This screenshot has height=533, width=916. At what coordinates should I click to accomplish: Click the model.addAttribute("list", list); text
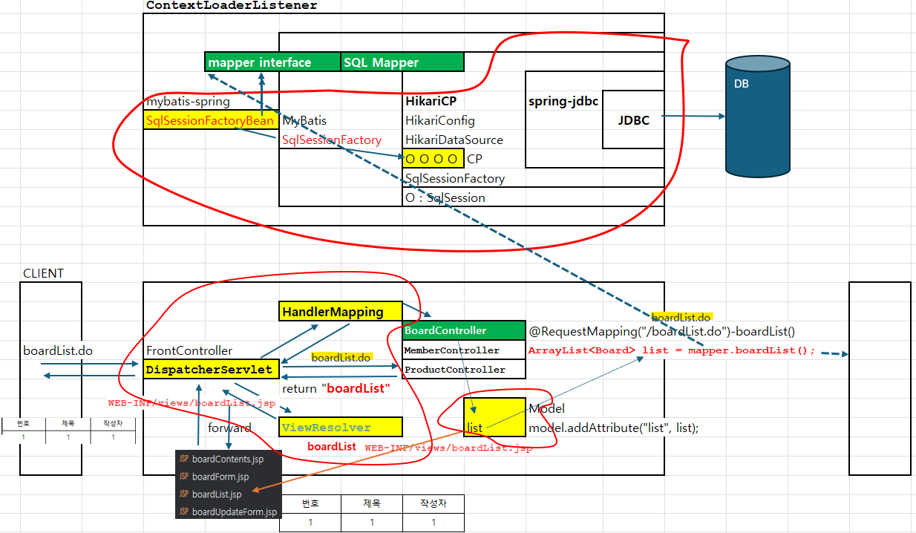point(614,428)
